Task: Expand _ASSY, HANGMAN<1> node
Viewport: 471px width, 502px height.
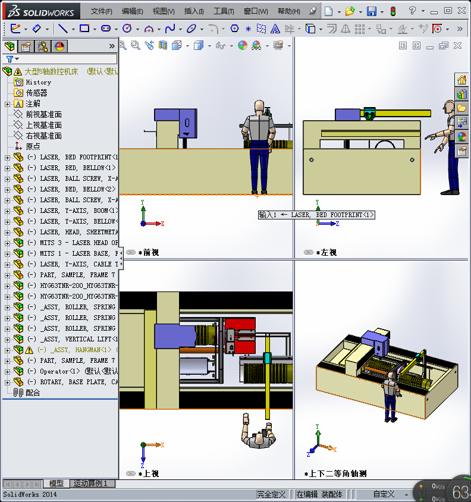Action: pos(7,350)
